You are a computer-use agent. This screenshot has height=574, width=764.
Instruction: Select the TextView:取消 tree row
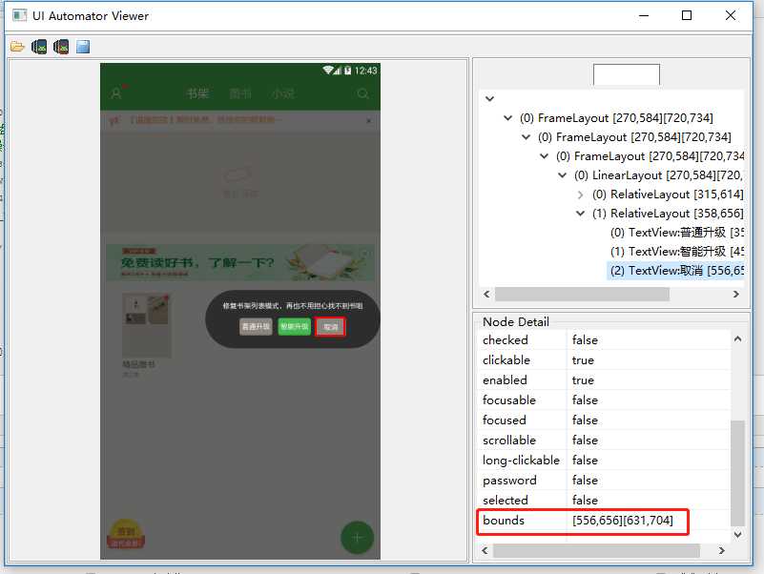(676, 271)
